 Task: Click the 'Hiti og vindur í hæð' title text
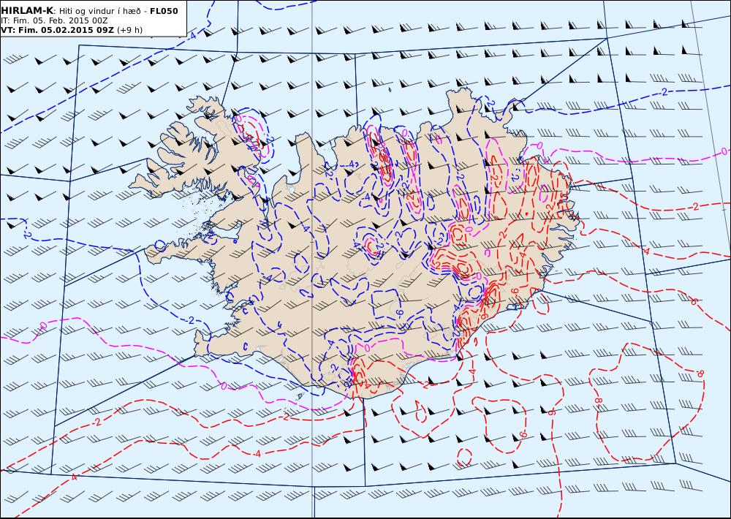point(100,11)
